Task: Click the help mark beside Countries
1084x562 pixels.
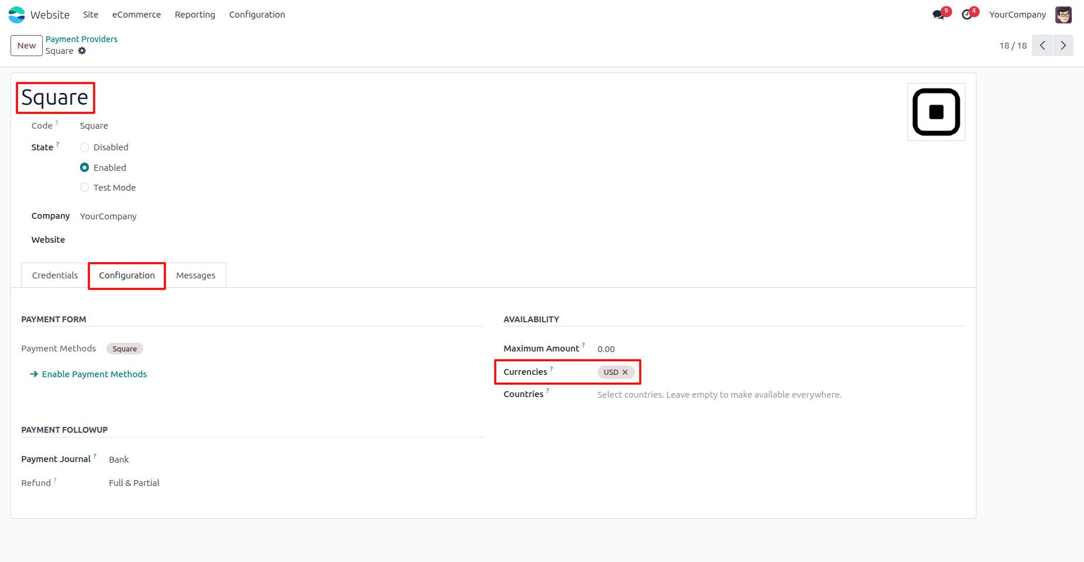Action: [547, 391]
